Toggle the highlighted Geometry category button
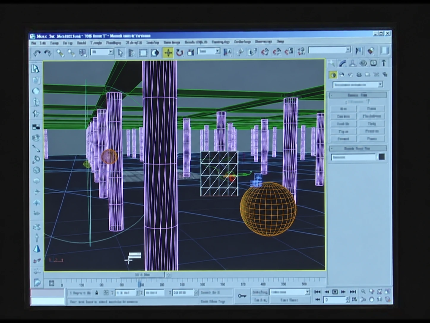Image resolution: width=430 pixels, height=323 pixels. coord(333,75)
